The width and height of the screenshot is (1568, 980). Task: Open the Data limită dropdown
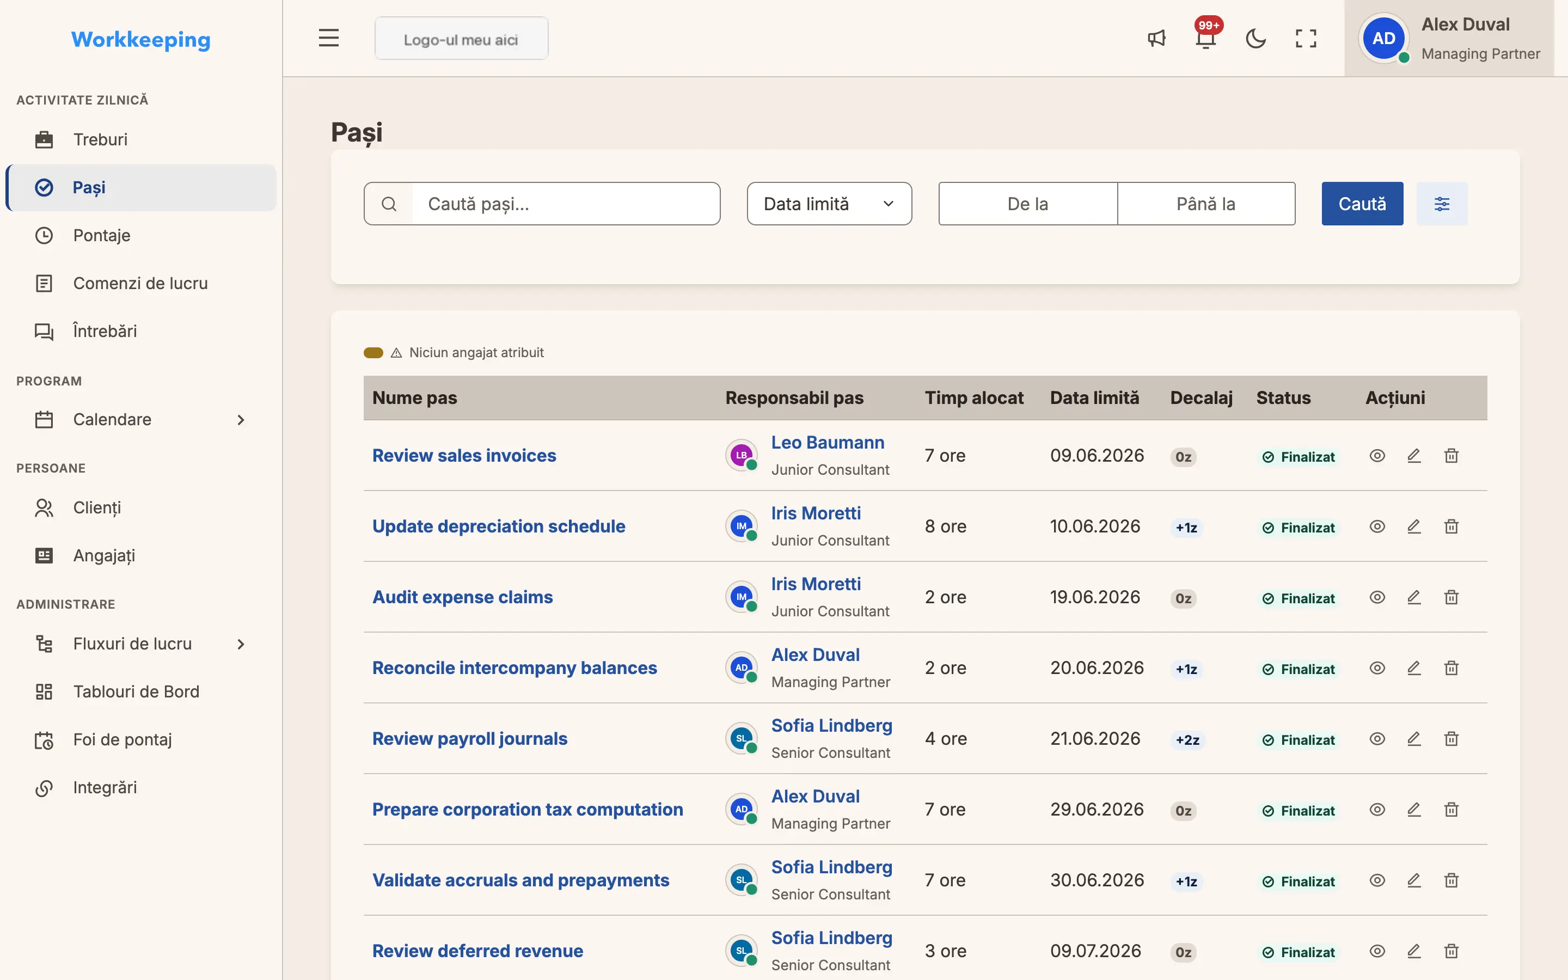coord(829,204)
